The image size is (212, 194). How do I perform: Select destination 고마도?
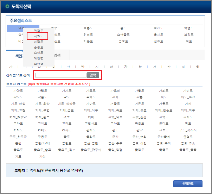(18, 124)
